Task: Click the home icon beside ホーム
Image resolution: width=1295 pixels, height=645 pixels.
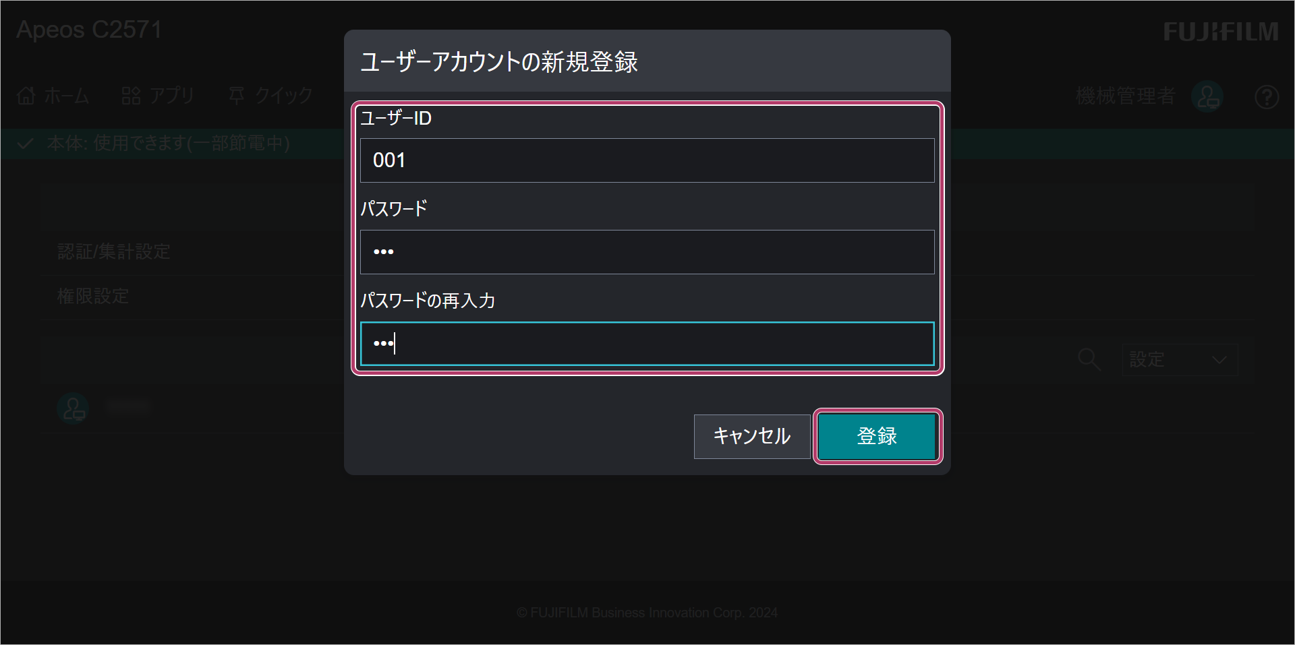Action: coord(26,96)
